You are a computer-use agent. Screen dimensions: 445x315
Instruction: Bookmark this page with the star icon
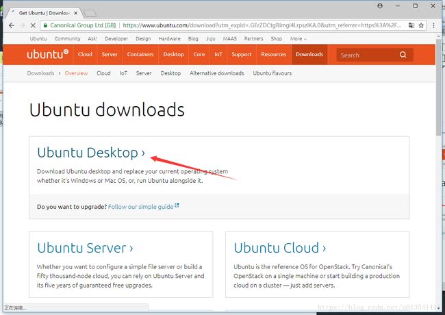[421, 25]
